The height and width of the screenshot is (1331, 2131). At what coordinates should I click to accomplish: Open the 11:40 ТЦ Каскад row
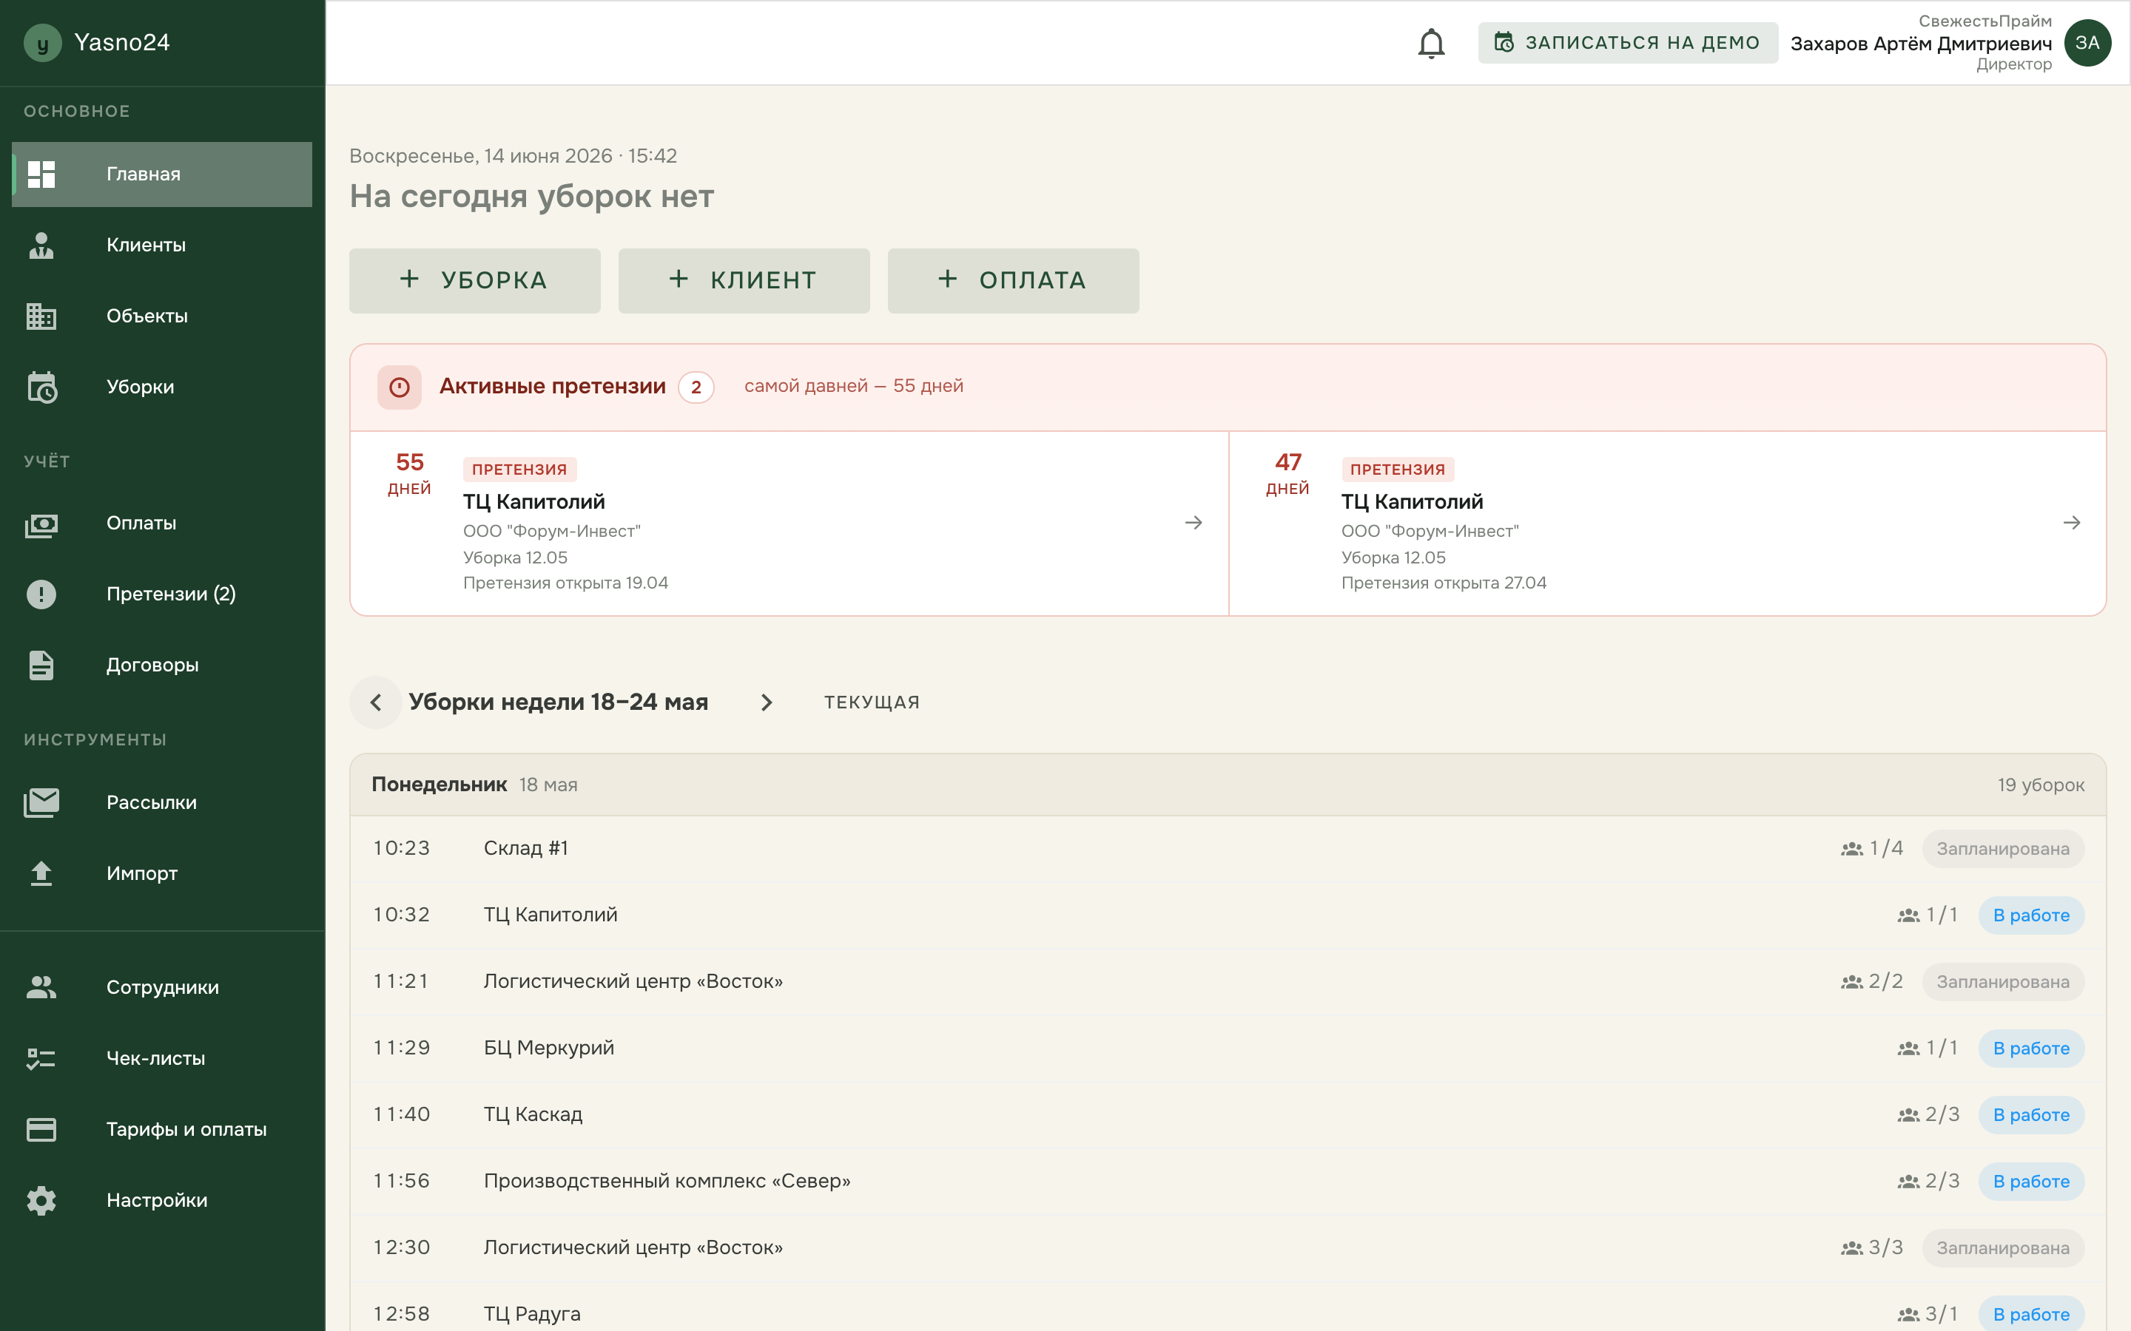point(1228,1114)
